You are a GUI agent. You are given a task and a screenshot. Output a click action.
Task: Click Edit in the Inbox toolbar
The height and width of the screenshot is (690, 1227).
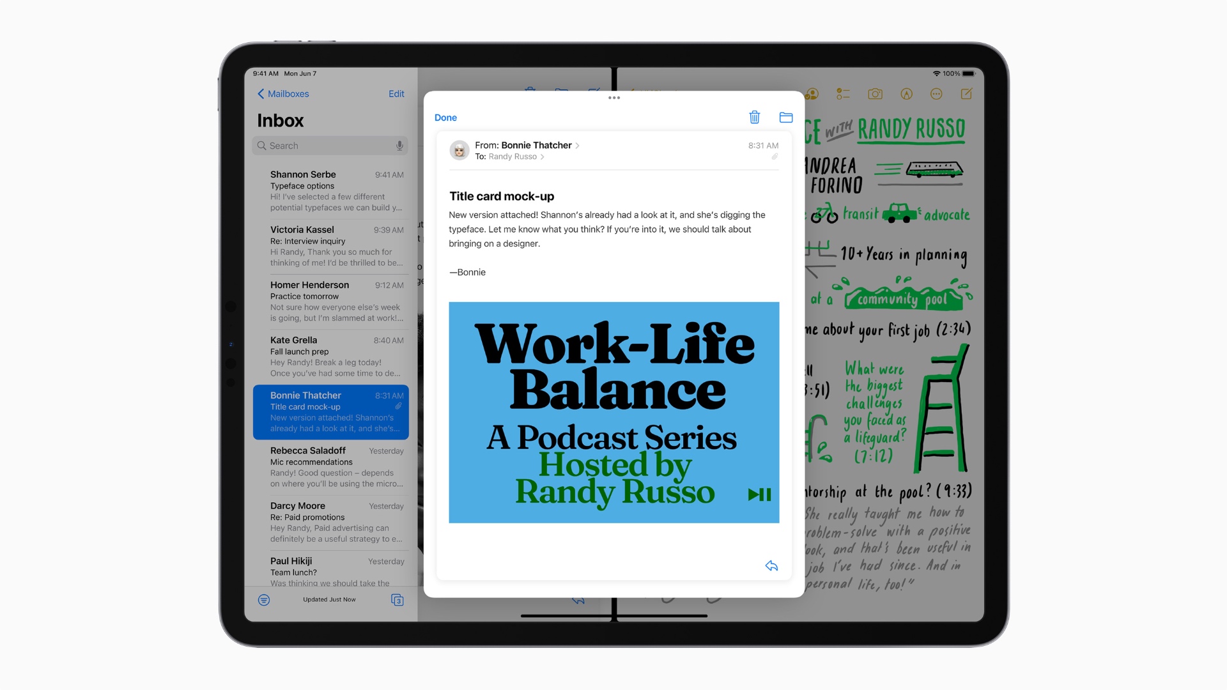[x=396, y=93]
